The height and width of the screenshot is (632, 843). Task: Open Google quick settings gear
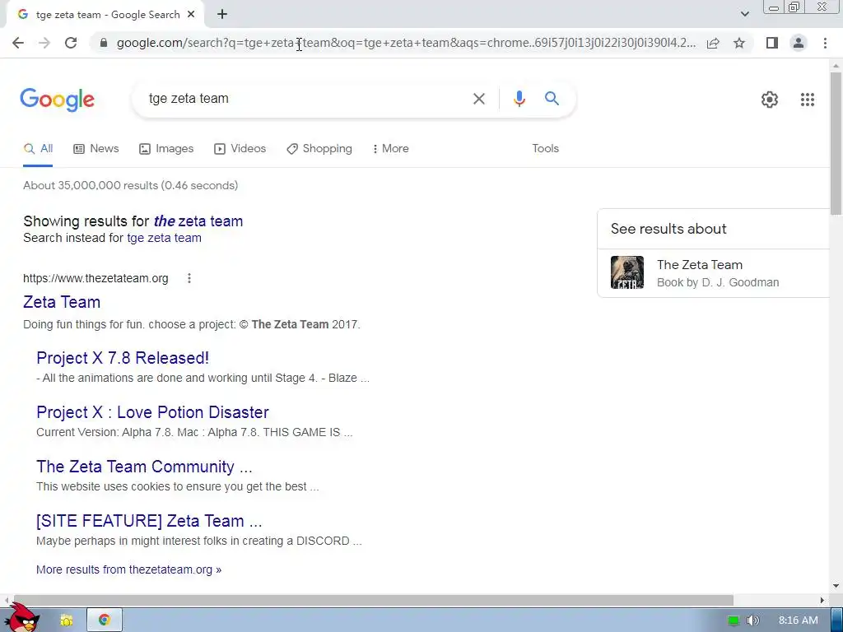[770, 100]
